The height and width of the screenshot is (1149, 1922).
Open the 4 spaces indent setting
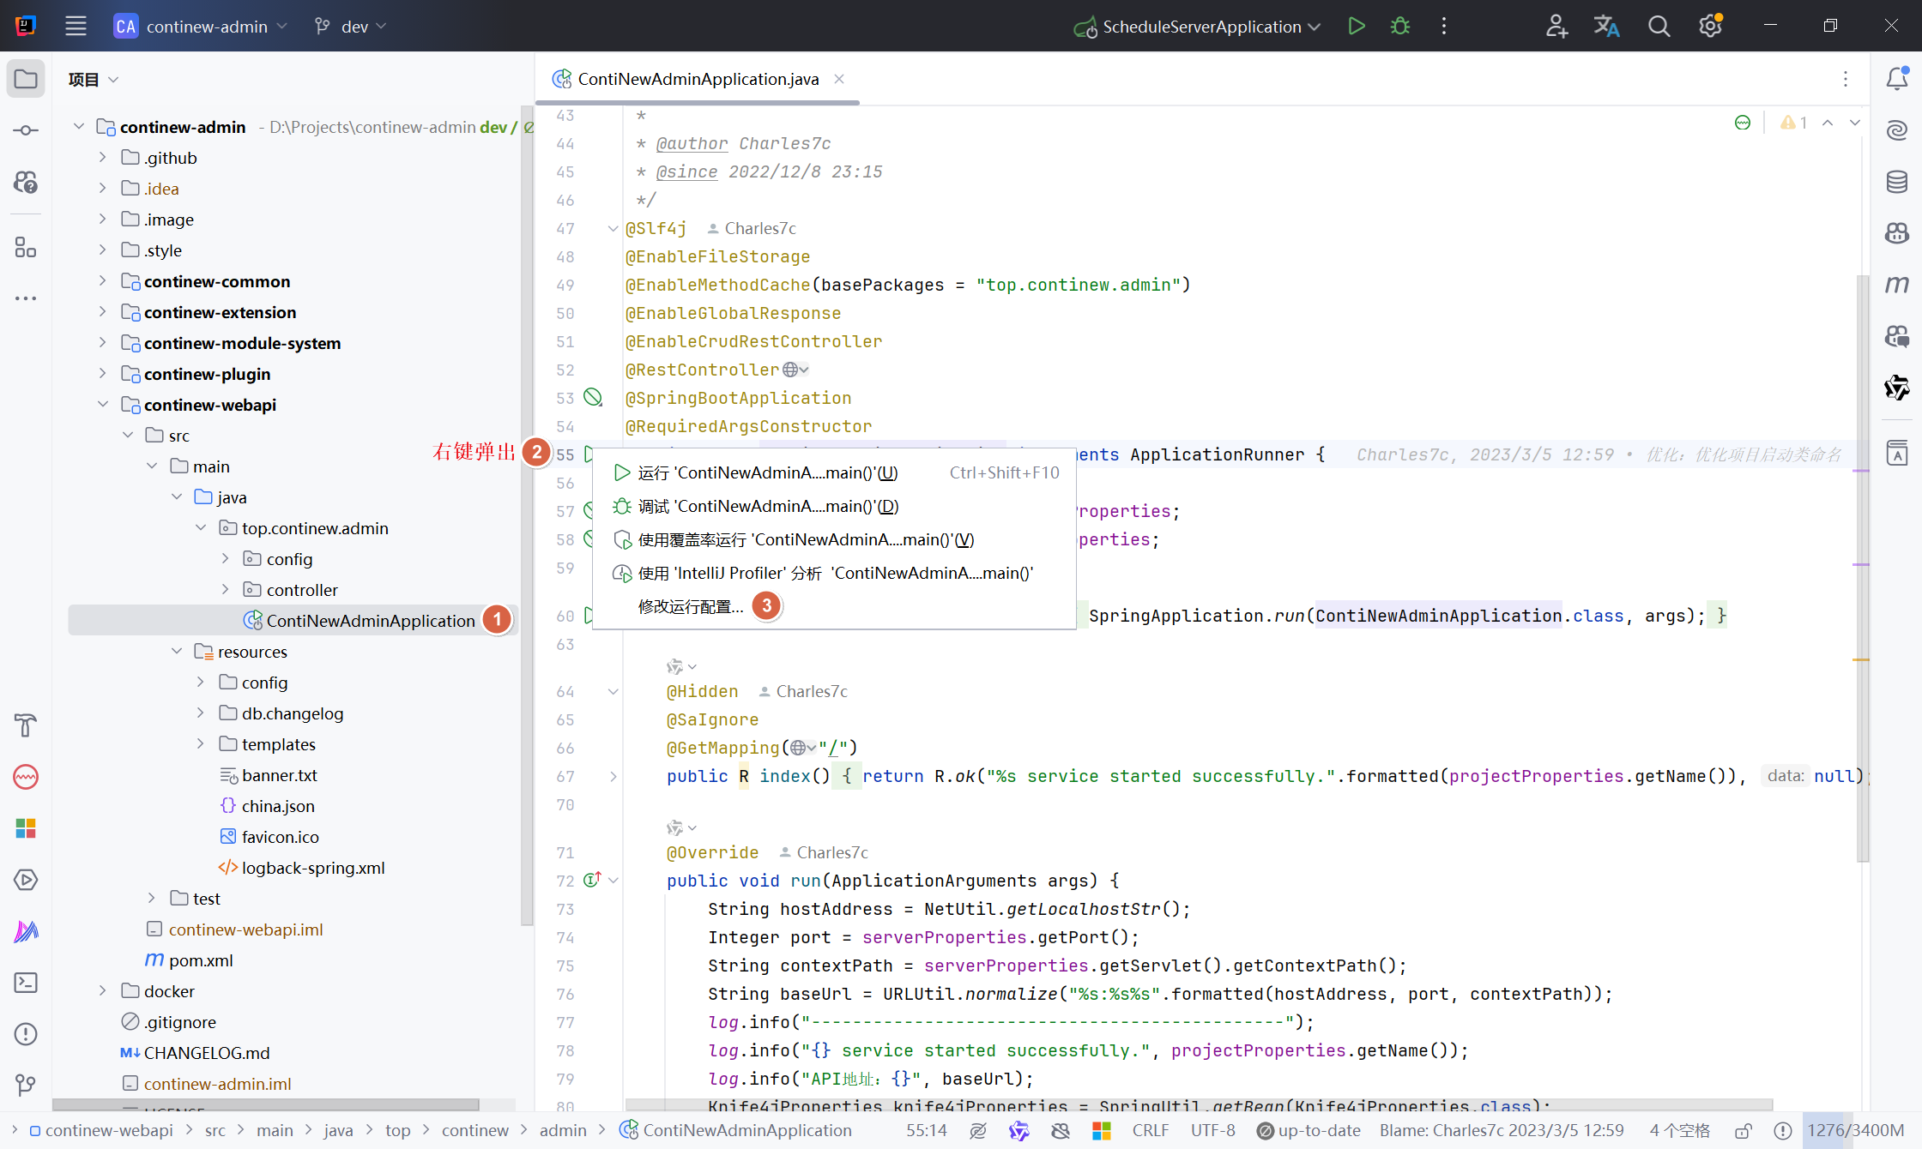click(1679, 1131)
